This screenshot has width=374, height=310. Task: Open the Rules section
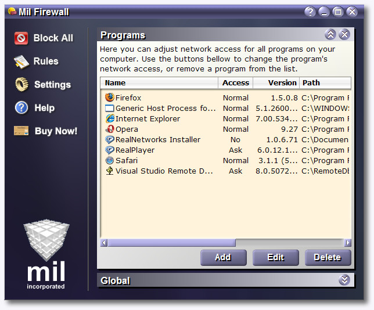point(46,62)
